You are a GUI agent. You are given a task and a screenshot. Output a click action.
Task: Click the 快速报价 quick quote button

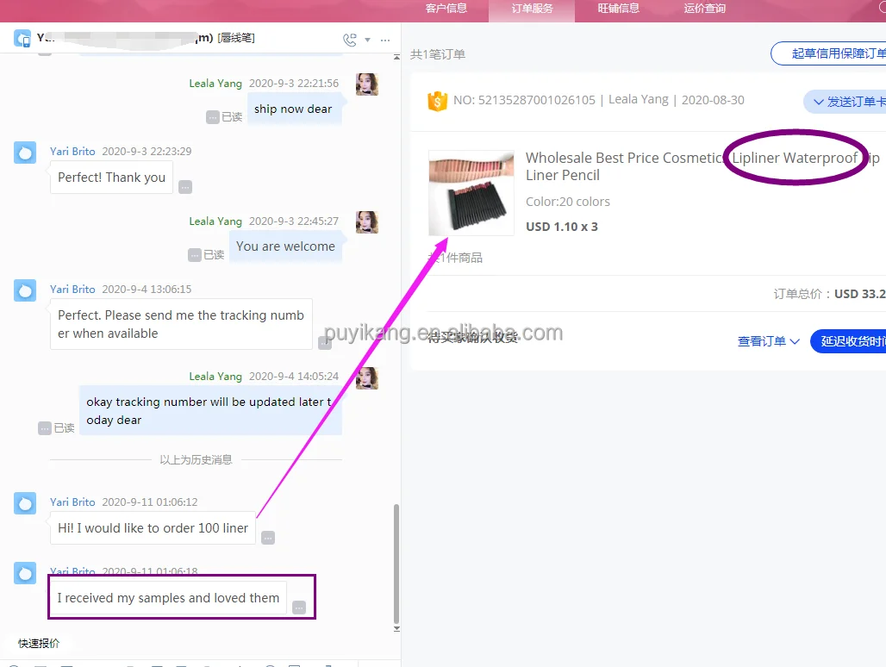click(39, 643)
